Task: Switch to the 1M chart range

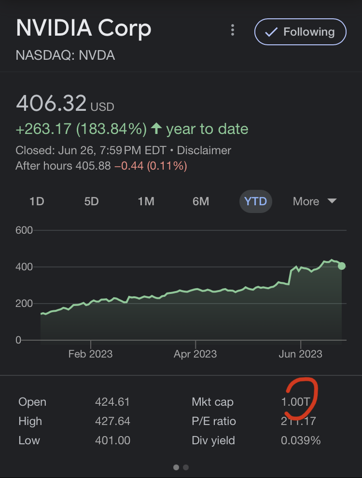Action: point(146,201)
